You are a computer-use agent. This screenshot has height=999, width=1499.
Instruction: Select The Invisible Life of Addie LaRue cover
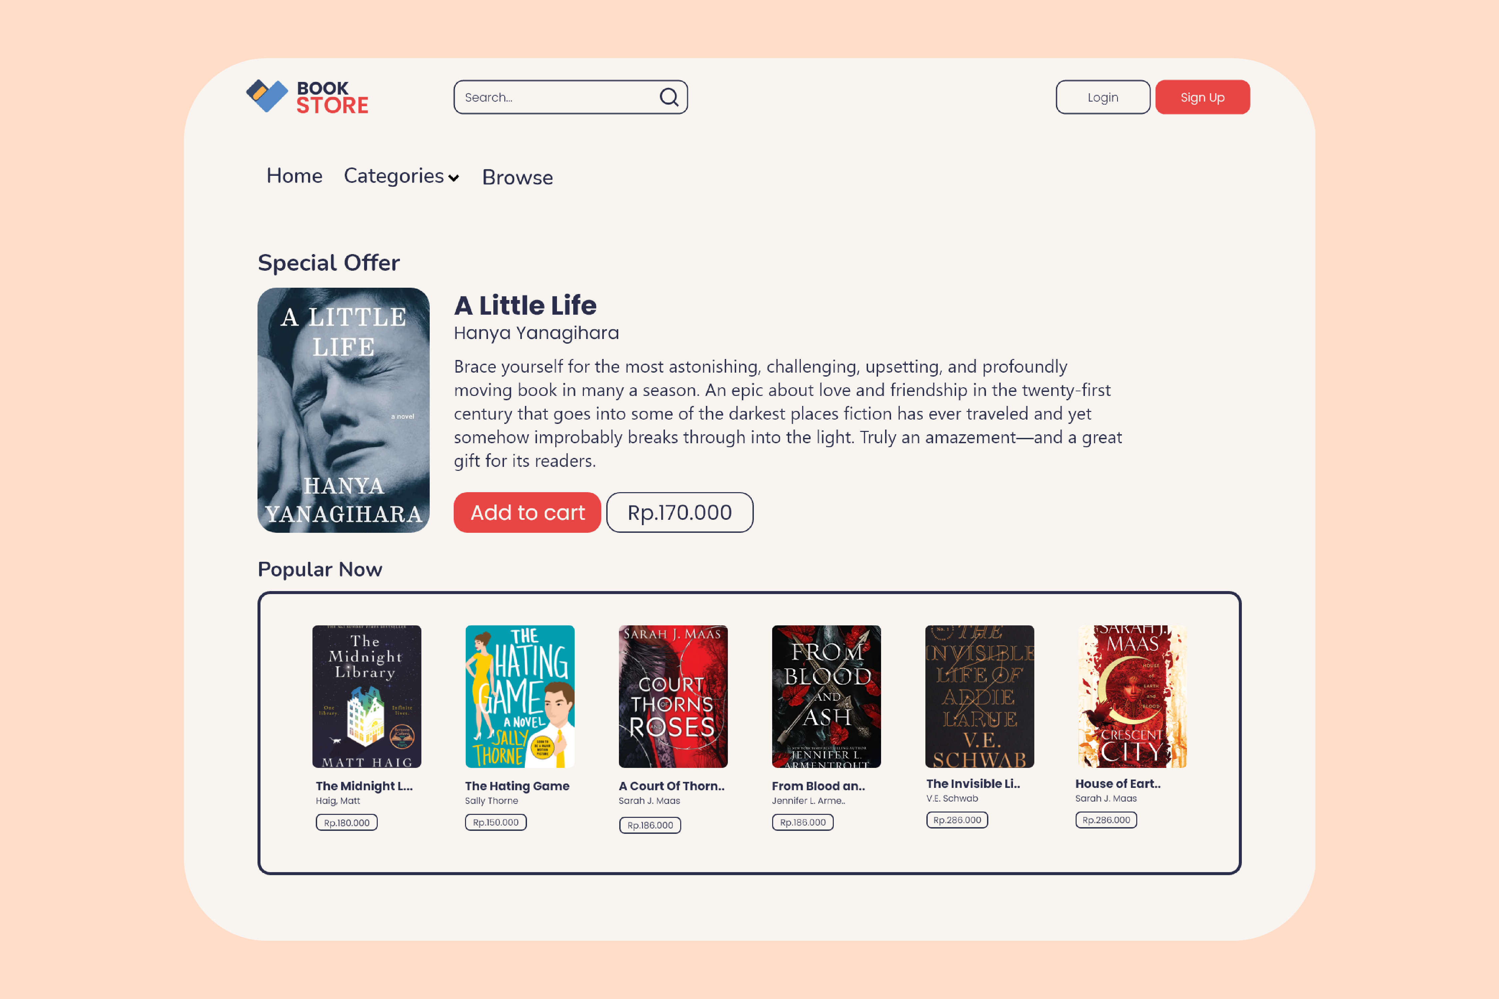(980, 696)
